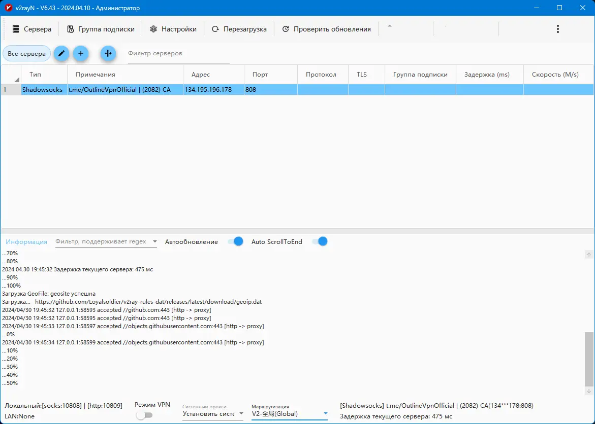Sort by Задержка (ms) column header
Screen dimensions: 595x424
pos(489,75)
